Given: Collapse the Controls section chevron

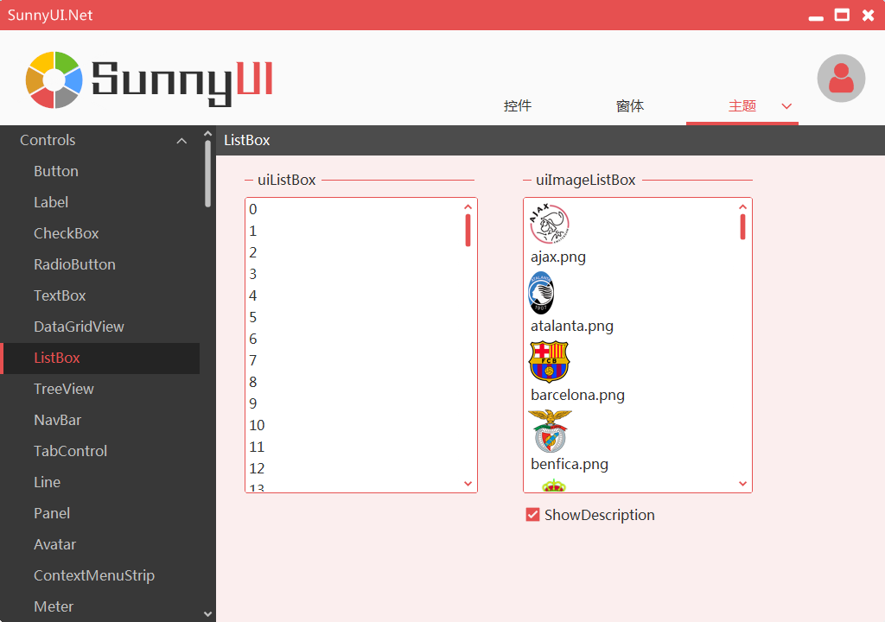Looking at the screenshot, I should 181,141.
